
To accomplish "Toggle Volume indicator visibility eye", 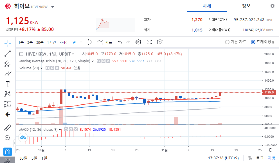I will point(47,68).
